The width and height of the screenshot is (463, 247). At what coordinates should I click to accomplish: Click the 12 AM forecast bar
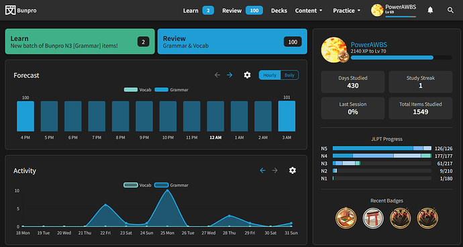point(215,116)
